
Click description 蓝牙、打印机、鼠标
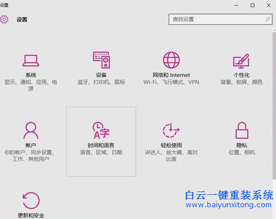coord(101,82)
